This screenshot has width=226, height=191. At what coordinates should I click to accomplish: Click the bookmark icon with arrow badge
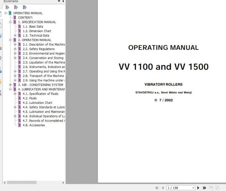click(x=24, y=7)
